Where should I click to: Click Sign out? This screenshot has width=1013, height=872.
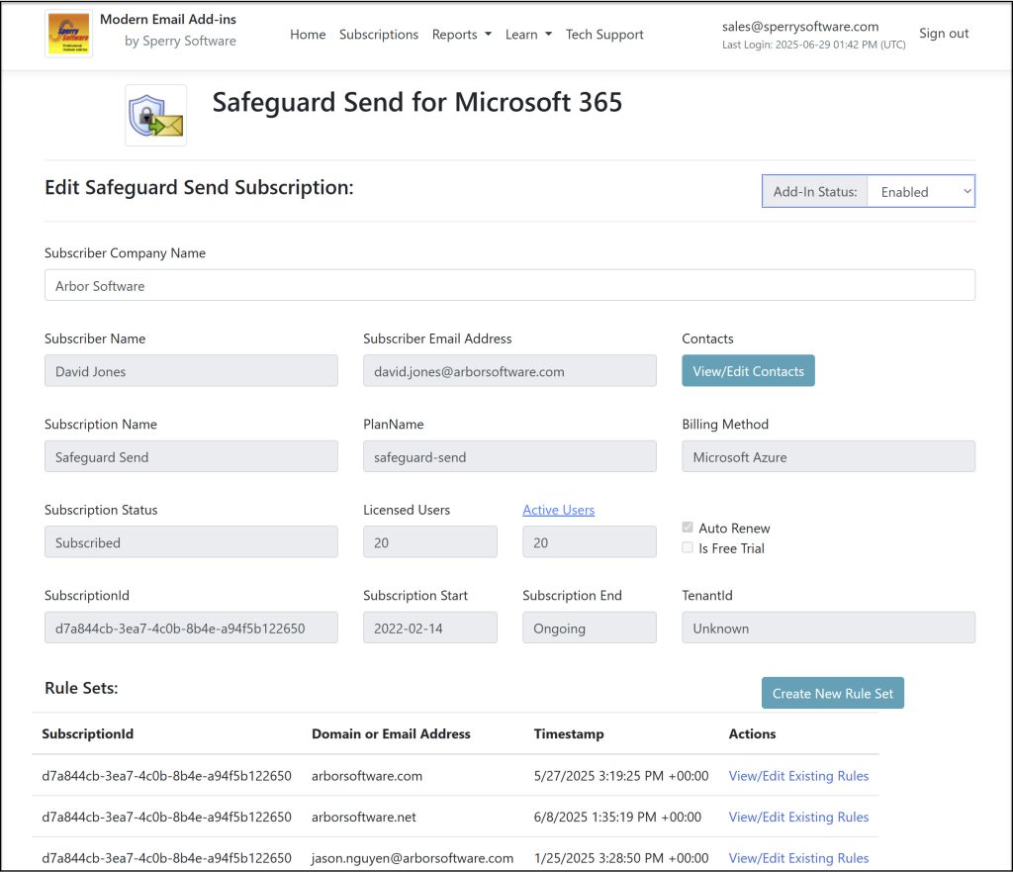click(943, 33)
